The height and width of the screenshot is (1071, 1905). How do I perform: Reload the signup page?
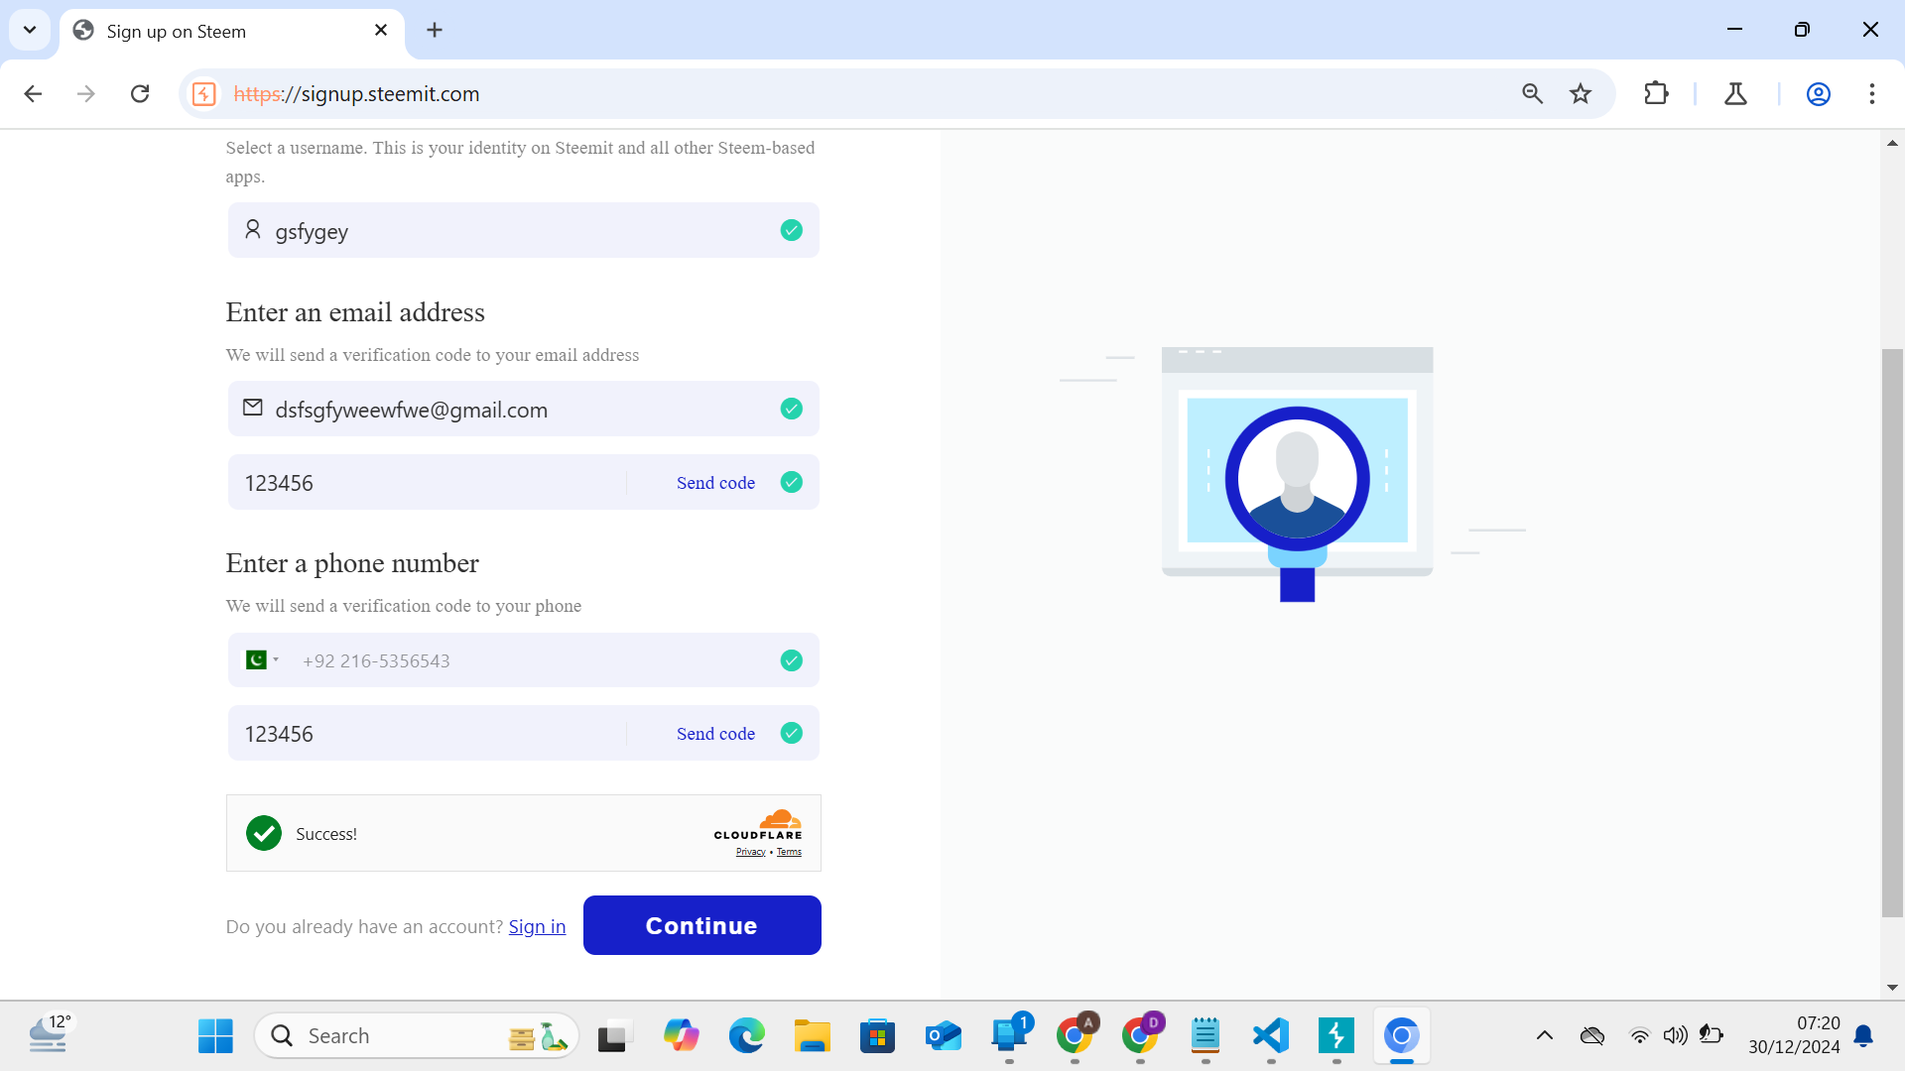pyautogui.click(x=140, y=93)
